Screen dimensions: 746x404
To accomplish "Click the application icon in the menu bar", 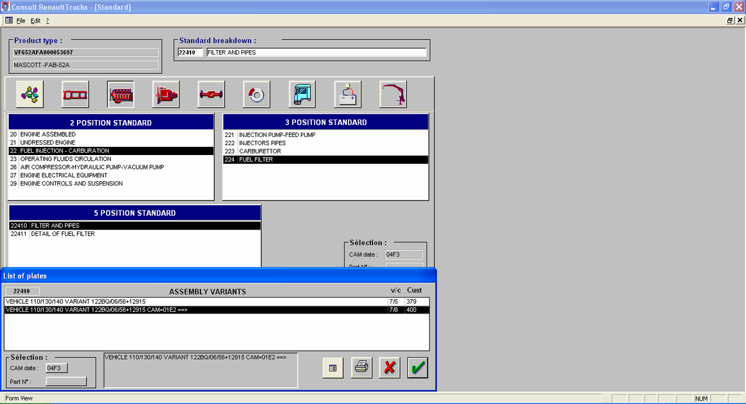I will coord(9,20).
